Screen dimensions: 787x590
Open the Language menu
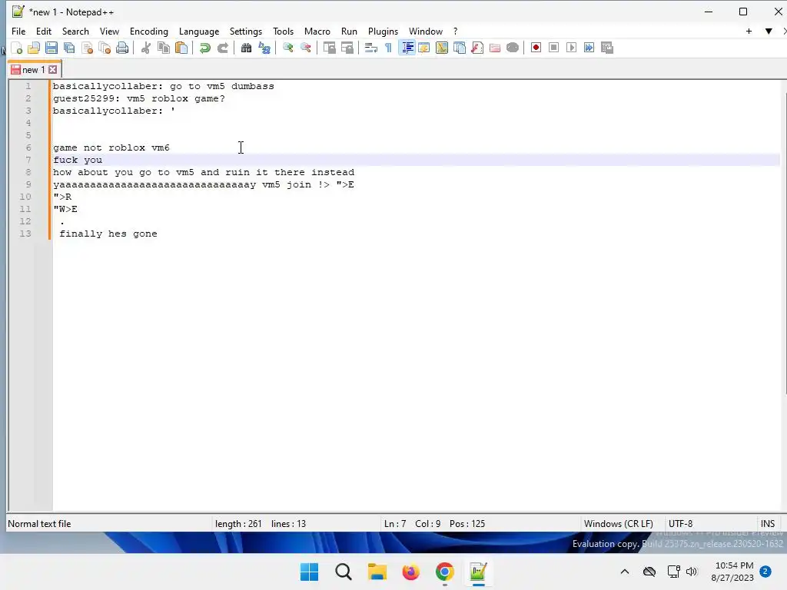click(199, 31)
